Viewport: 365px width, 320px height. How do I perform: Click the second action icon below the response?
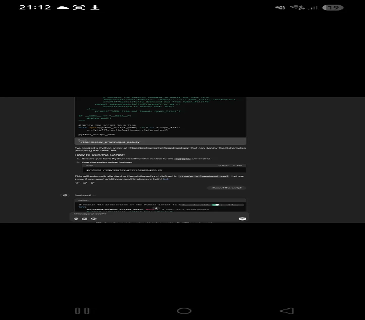[x=85, y=183]
